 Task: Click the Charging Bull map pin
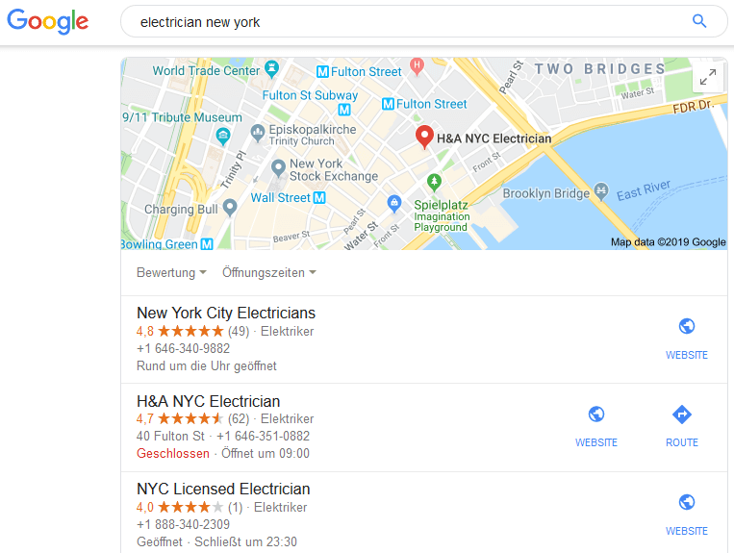pos(229,208)
